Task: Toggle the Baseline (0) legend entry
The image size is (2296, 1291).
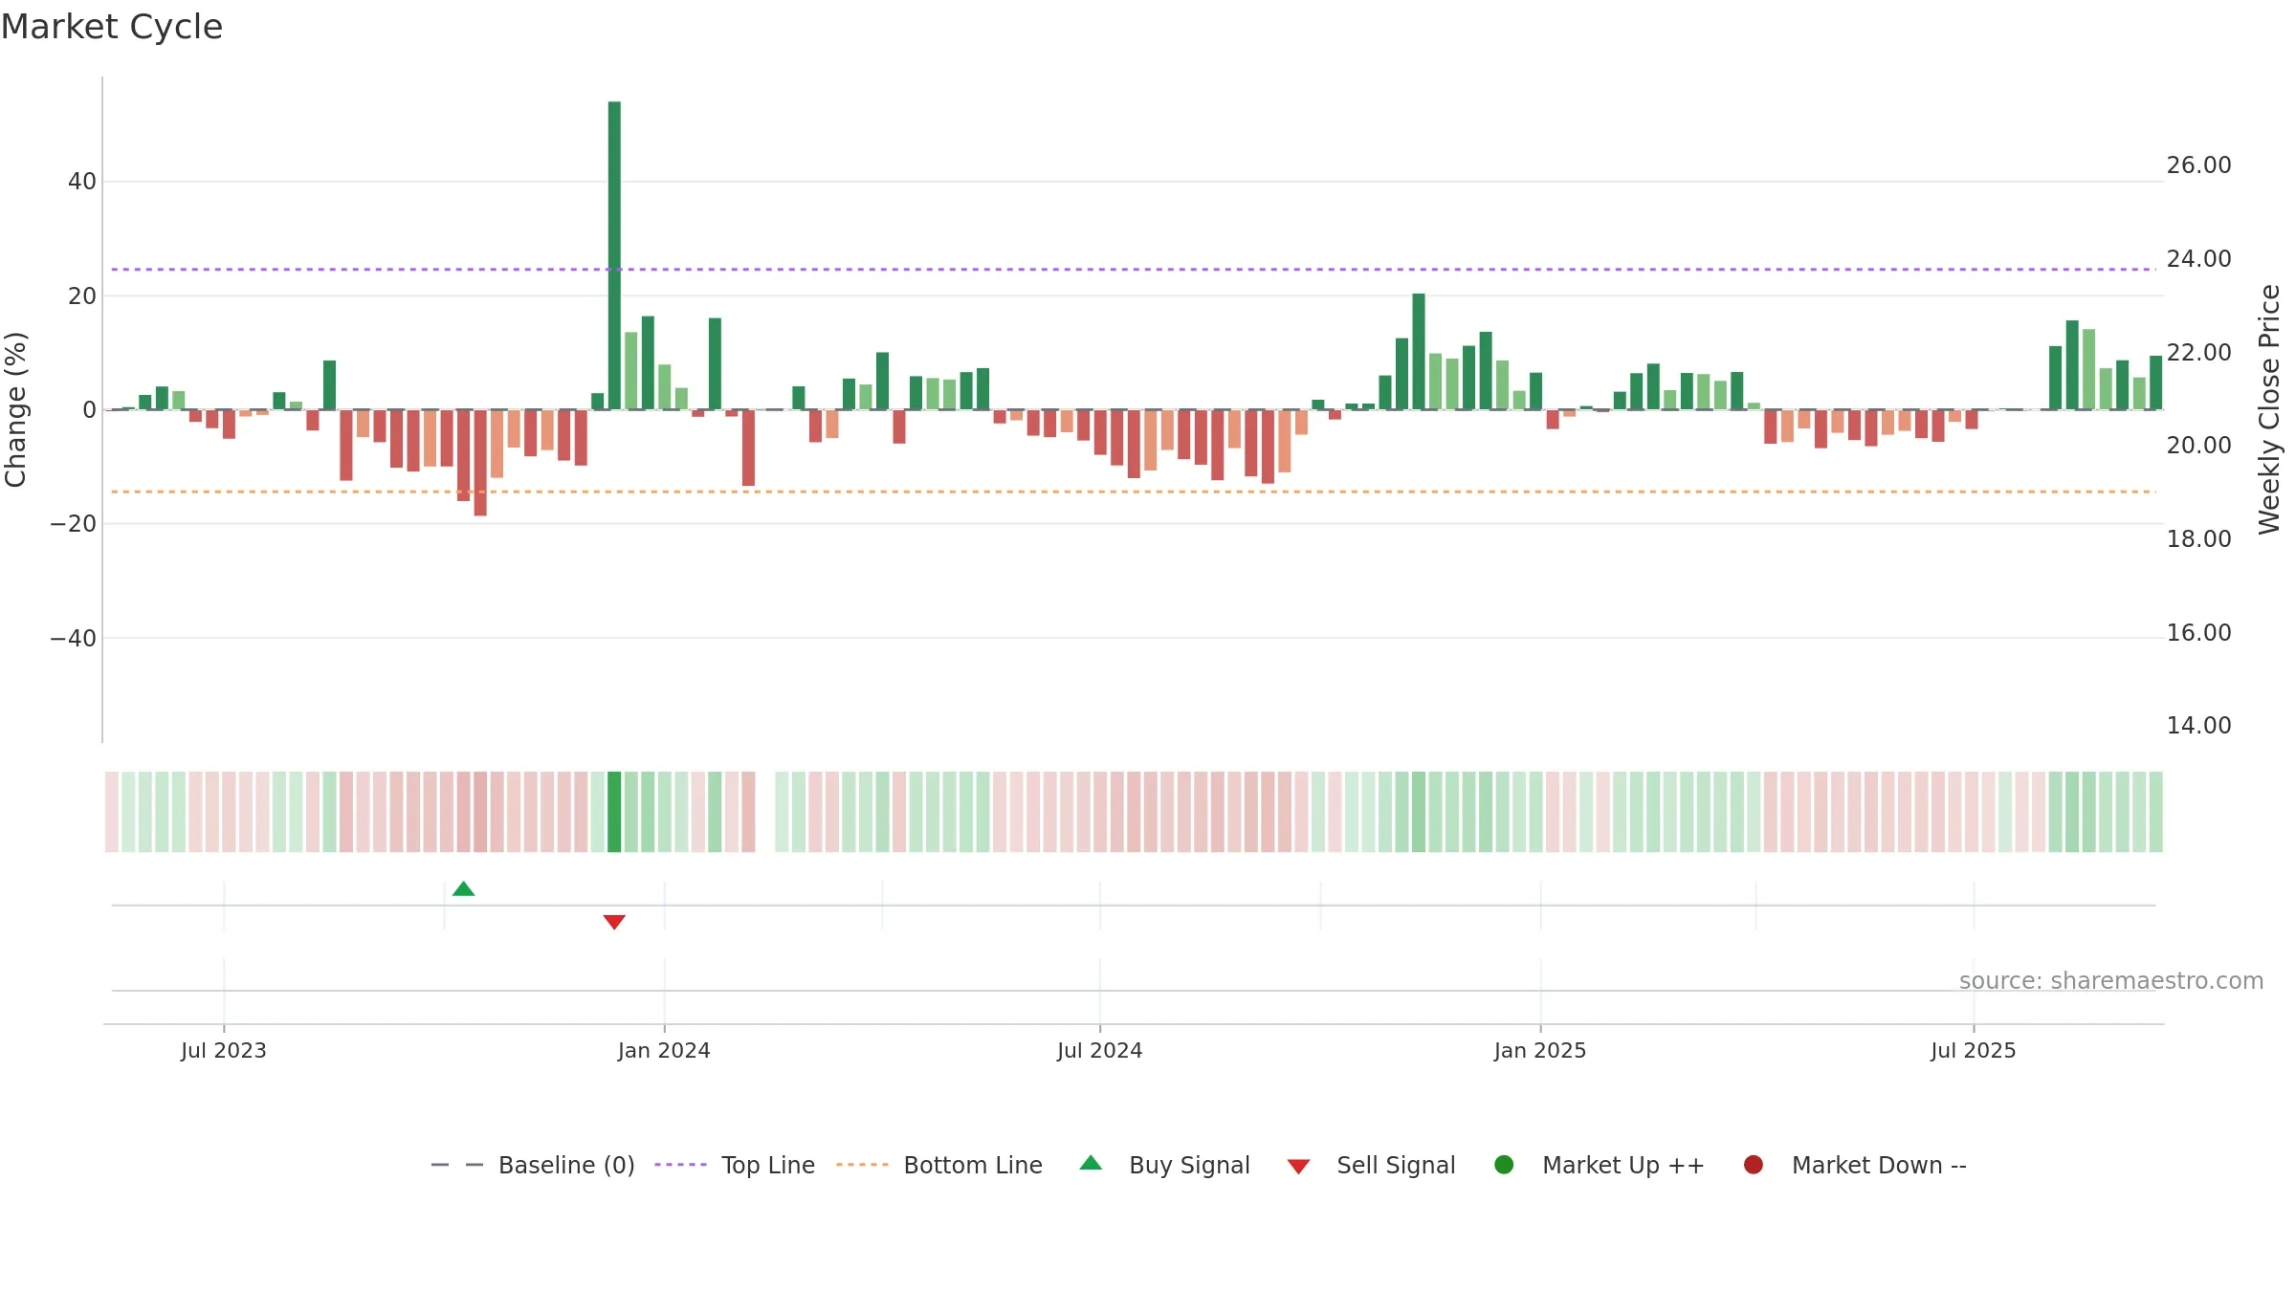Action: pos(533,1165)
